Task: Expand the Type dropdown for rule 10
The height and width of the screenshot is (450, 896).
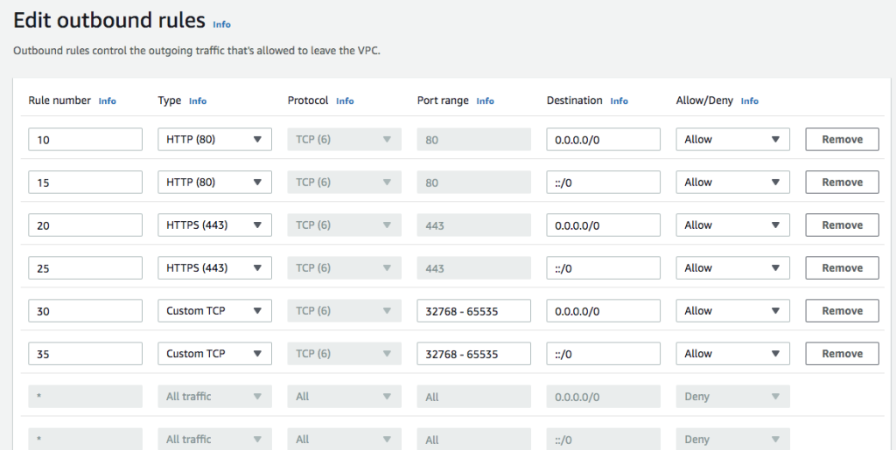Action: coord(215,139)
